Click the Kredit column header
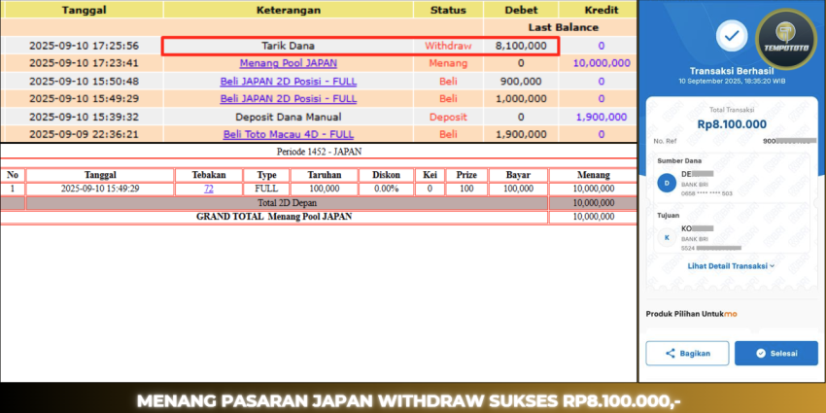 602,10
